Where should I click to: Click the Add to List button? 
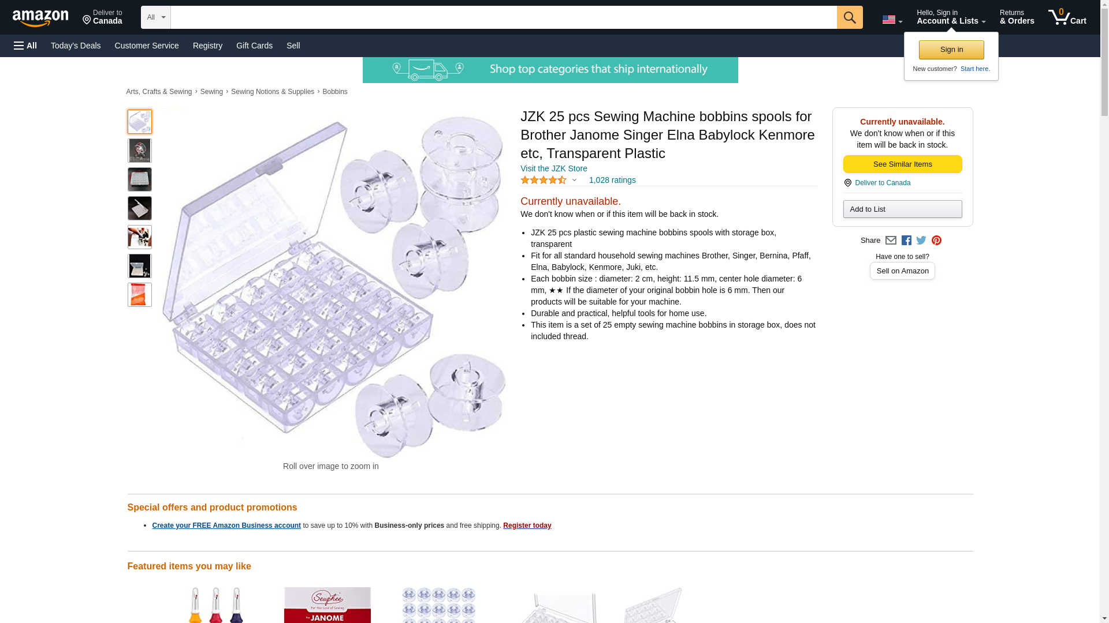902,209
